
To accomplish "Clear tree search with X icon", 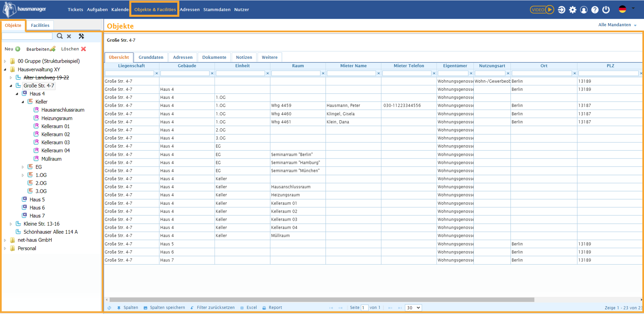I will click(69, 36).
